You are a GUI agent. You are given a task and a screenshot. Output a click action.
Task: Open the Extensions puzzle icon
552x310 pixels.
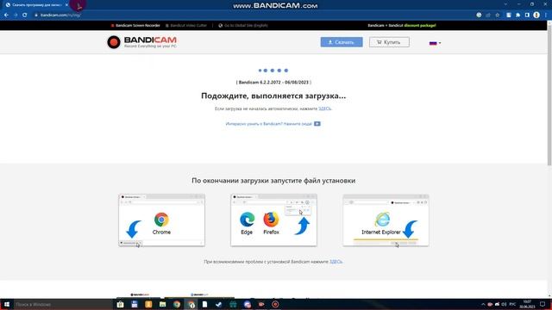[518, 15]
